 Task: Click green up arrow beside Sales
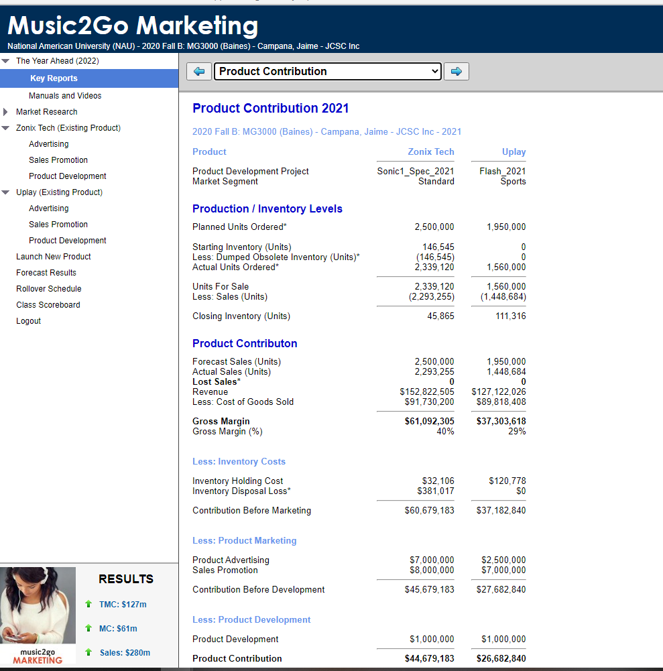click(x=88, y=652)
